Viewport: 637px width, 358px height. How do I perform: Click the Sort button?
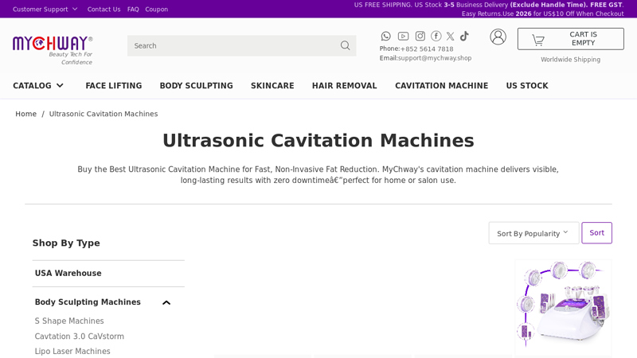(596, 233)
